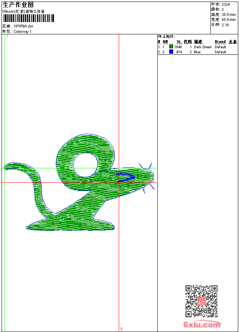The width and height of the screenshot is (239, 332).
Task: Select the St. column header
Action: click(x=179, y=42)
